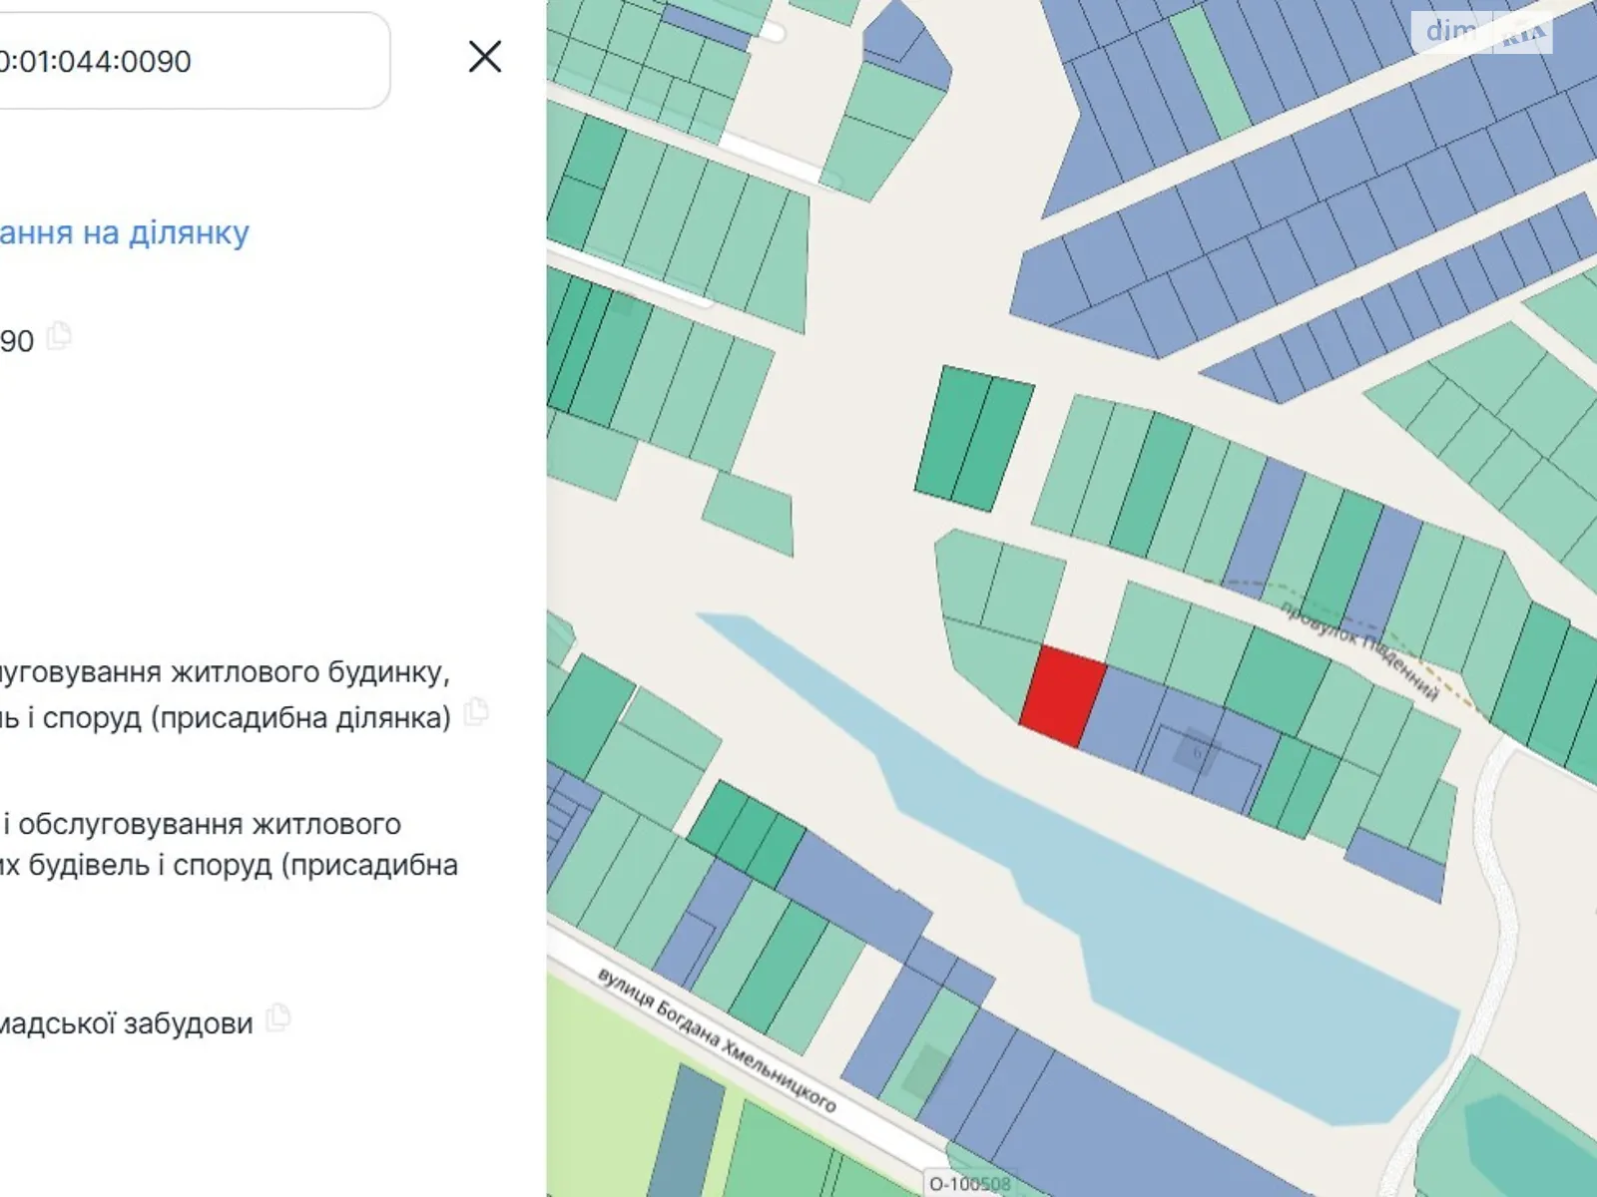Viewport: 1597px width, 1197px height.
Task: Select the dark green double parcel above red plot
Action: click(975, 437)
